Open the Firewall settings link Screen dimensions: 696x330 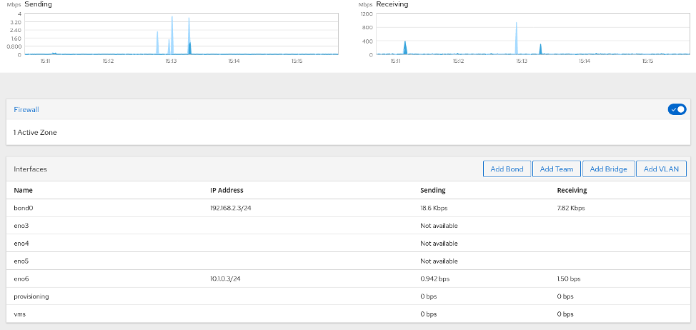coord(26,110)
